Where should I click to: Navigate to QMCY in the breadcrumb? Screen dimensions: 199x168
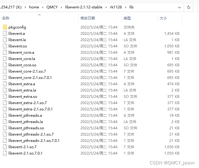(52, 7)
